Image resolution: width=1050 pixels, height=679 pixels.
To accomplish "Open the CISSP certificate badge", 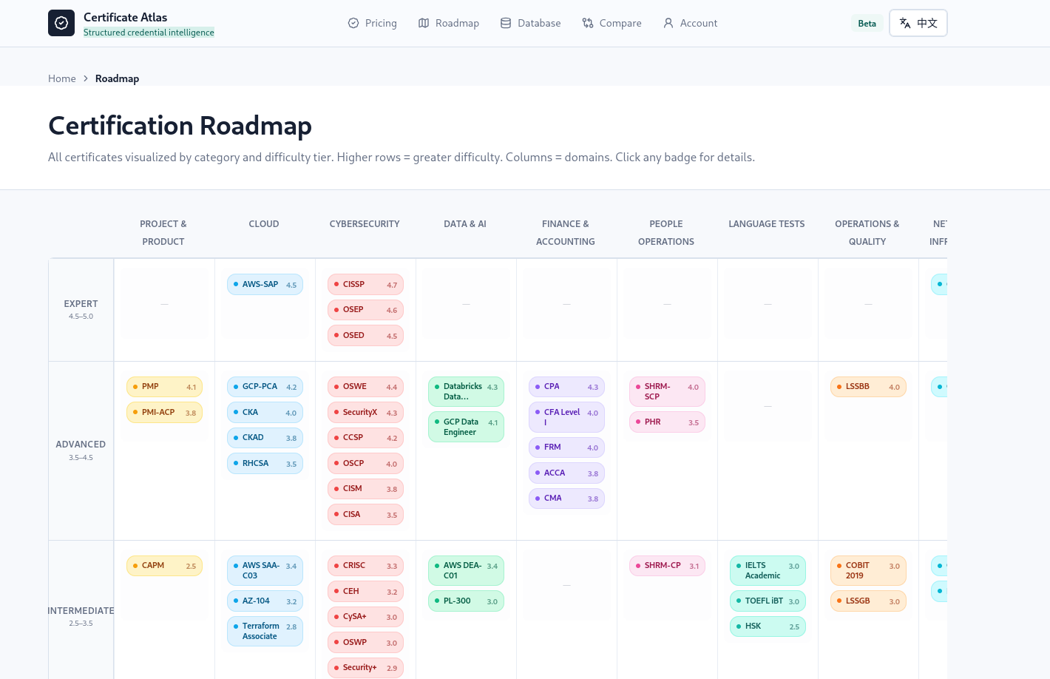I will (x=365, y=285).
